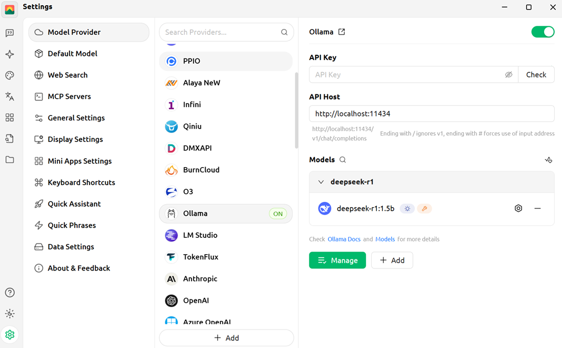The width and height of the screenshot is (562, 348).
Task: Click the ON badge on Ollama
Action: click(x=278, y=214)
